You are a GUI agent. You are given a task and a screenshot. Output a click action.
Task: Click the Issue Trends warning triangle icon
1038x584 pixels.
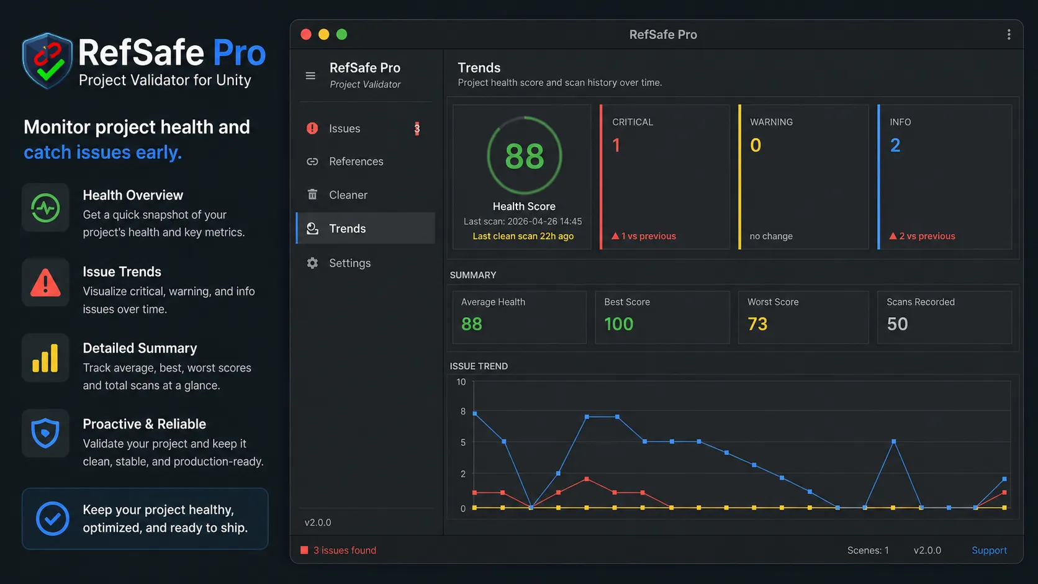(x=45, y=283)
